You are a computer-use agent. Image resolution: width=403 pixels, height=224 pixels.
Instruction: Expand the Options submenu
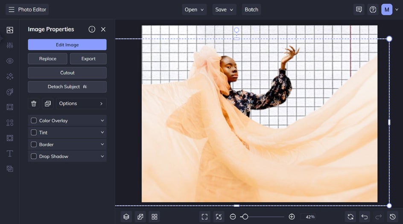(x=81, y=104)
